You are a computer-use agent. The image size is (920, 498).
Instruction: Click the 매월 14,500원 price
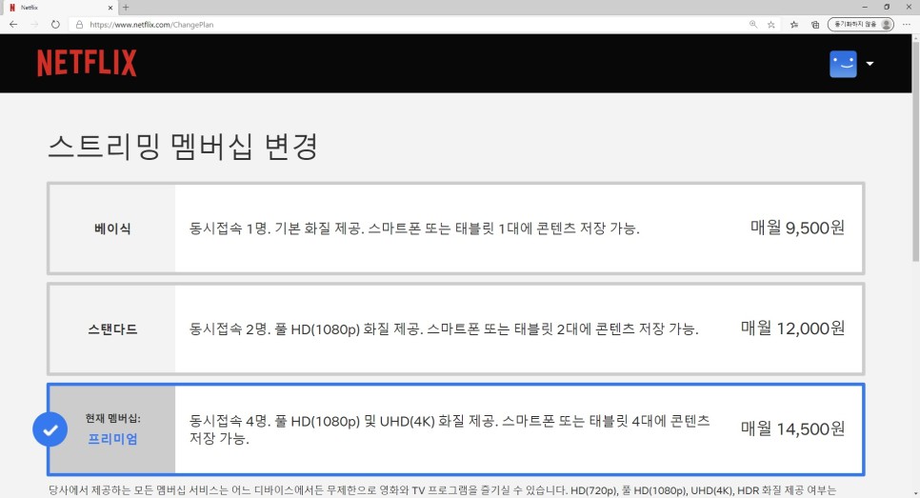point(792,428)
